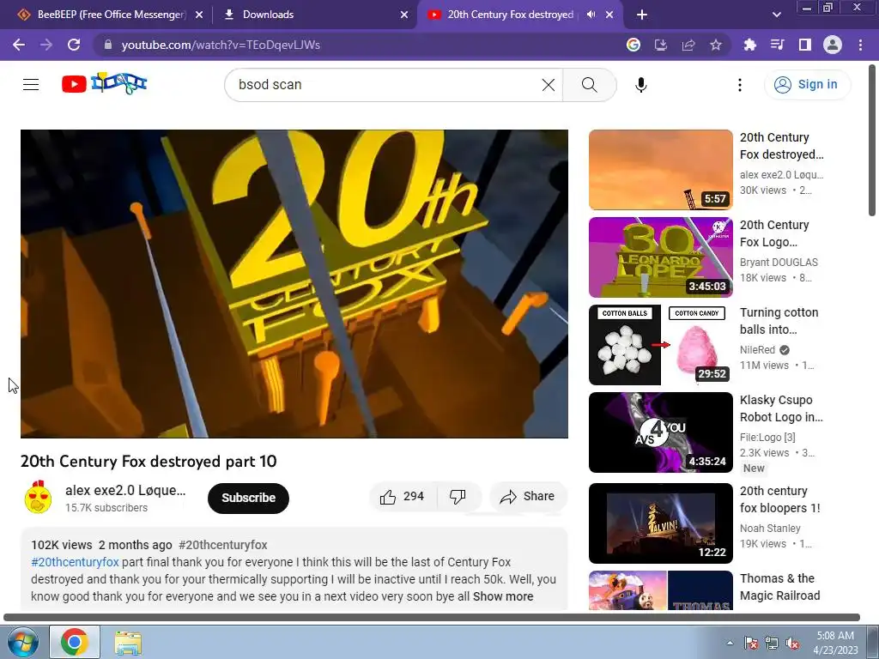
Task: Click Sign in button
Action: [x=807, y=85]
